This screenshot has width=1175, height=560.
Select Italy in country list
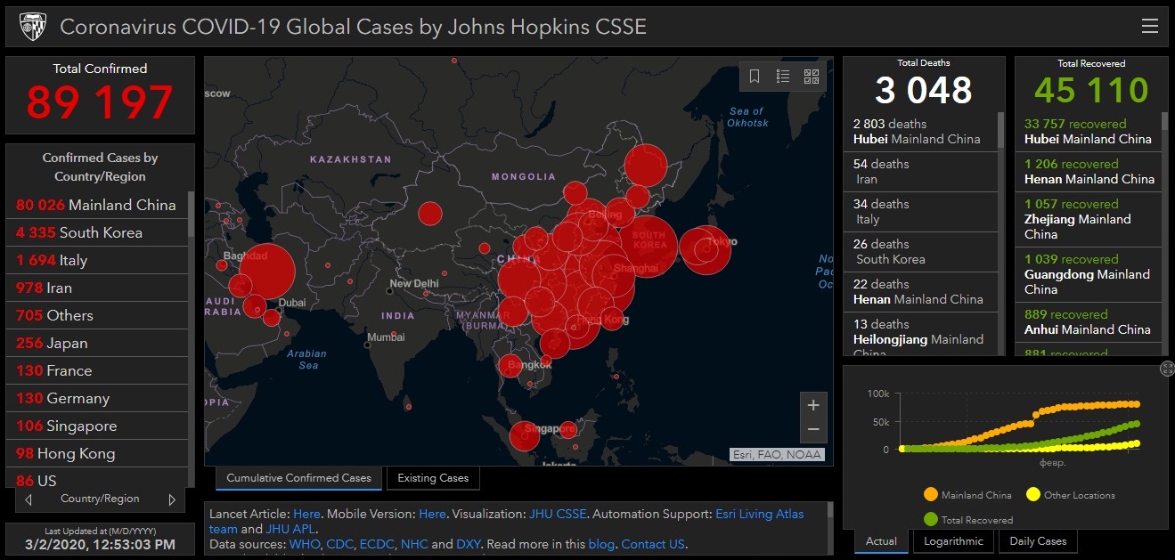(96, 260)
